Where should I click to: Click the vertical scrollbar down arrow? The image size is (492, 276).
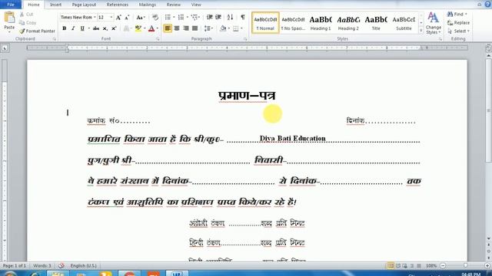pyautogui.click(x=489, y=238)
